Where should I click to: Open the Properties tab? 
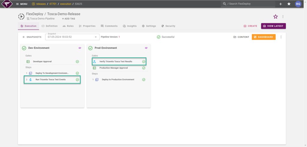pos(87,26)
